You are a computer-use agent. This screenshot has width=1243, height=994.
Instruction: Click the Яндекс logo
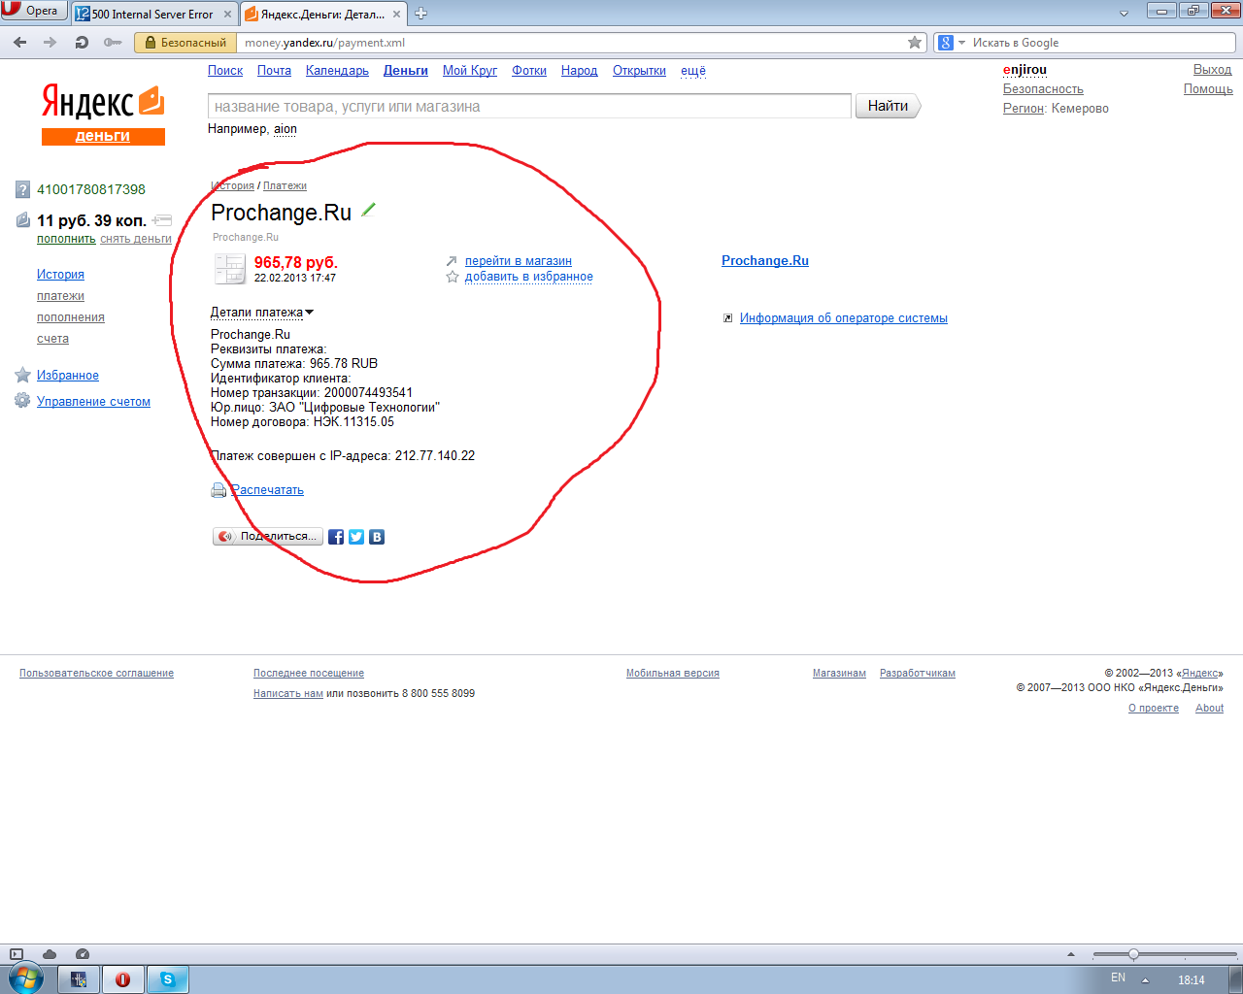click(x=102, y=102)
